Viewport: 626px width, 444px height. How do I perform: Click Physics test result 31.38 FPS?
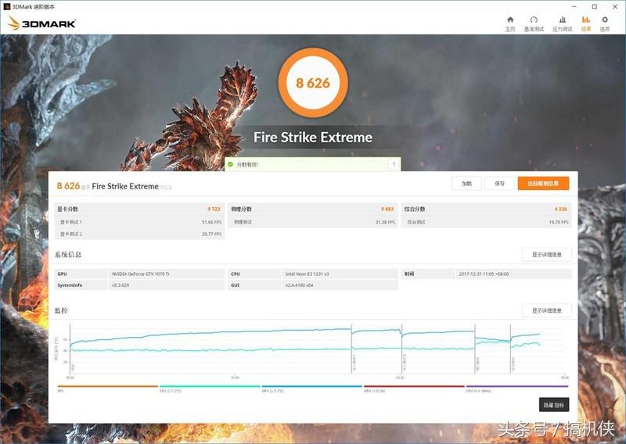(x=385, y=222)
